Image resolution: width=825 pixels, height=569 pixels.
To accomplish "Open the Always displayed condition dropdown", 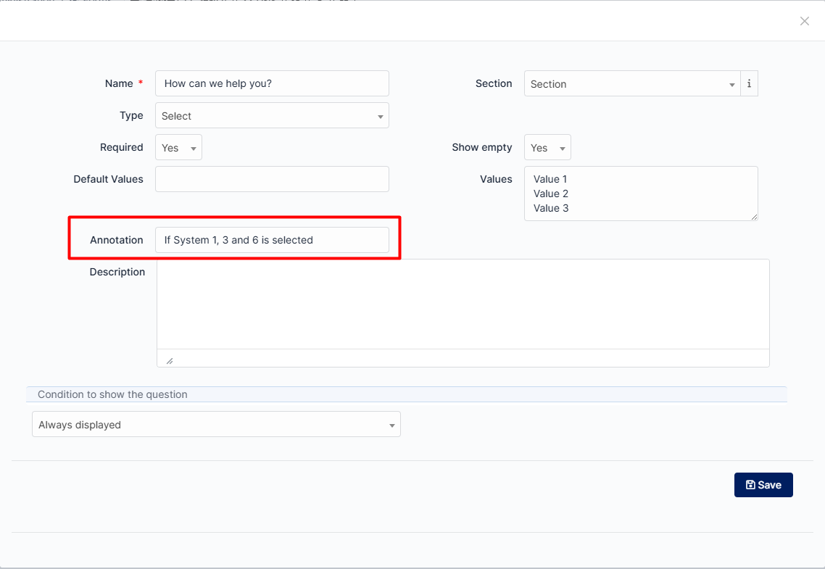I will [x=216, y=425].
